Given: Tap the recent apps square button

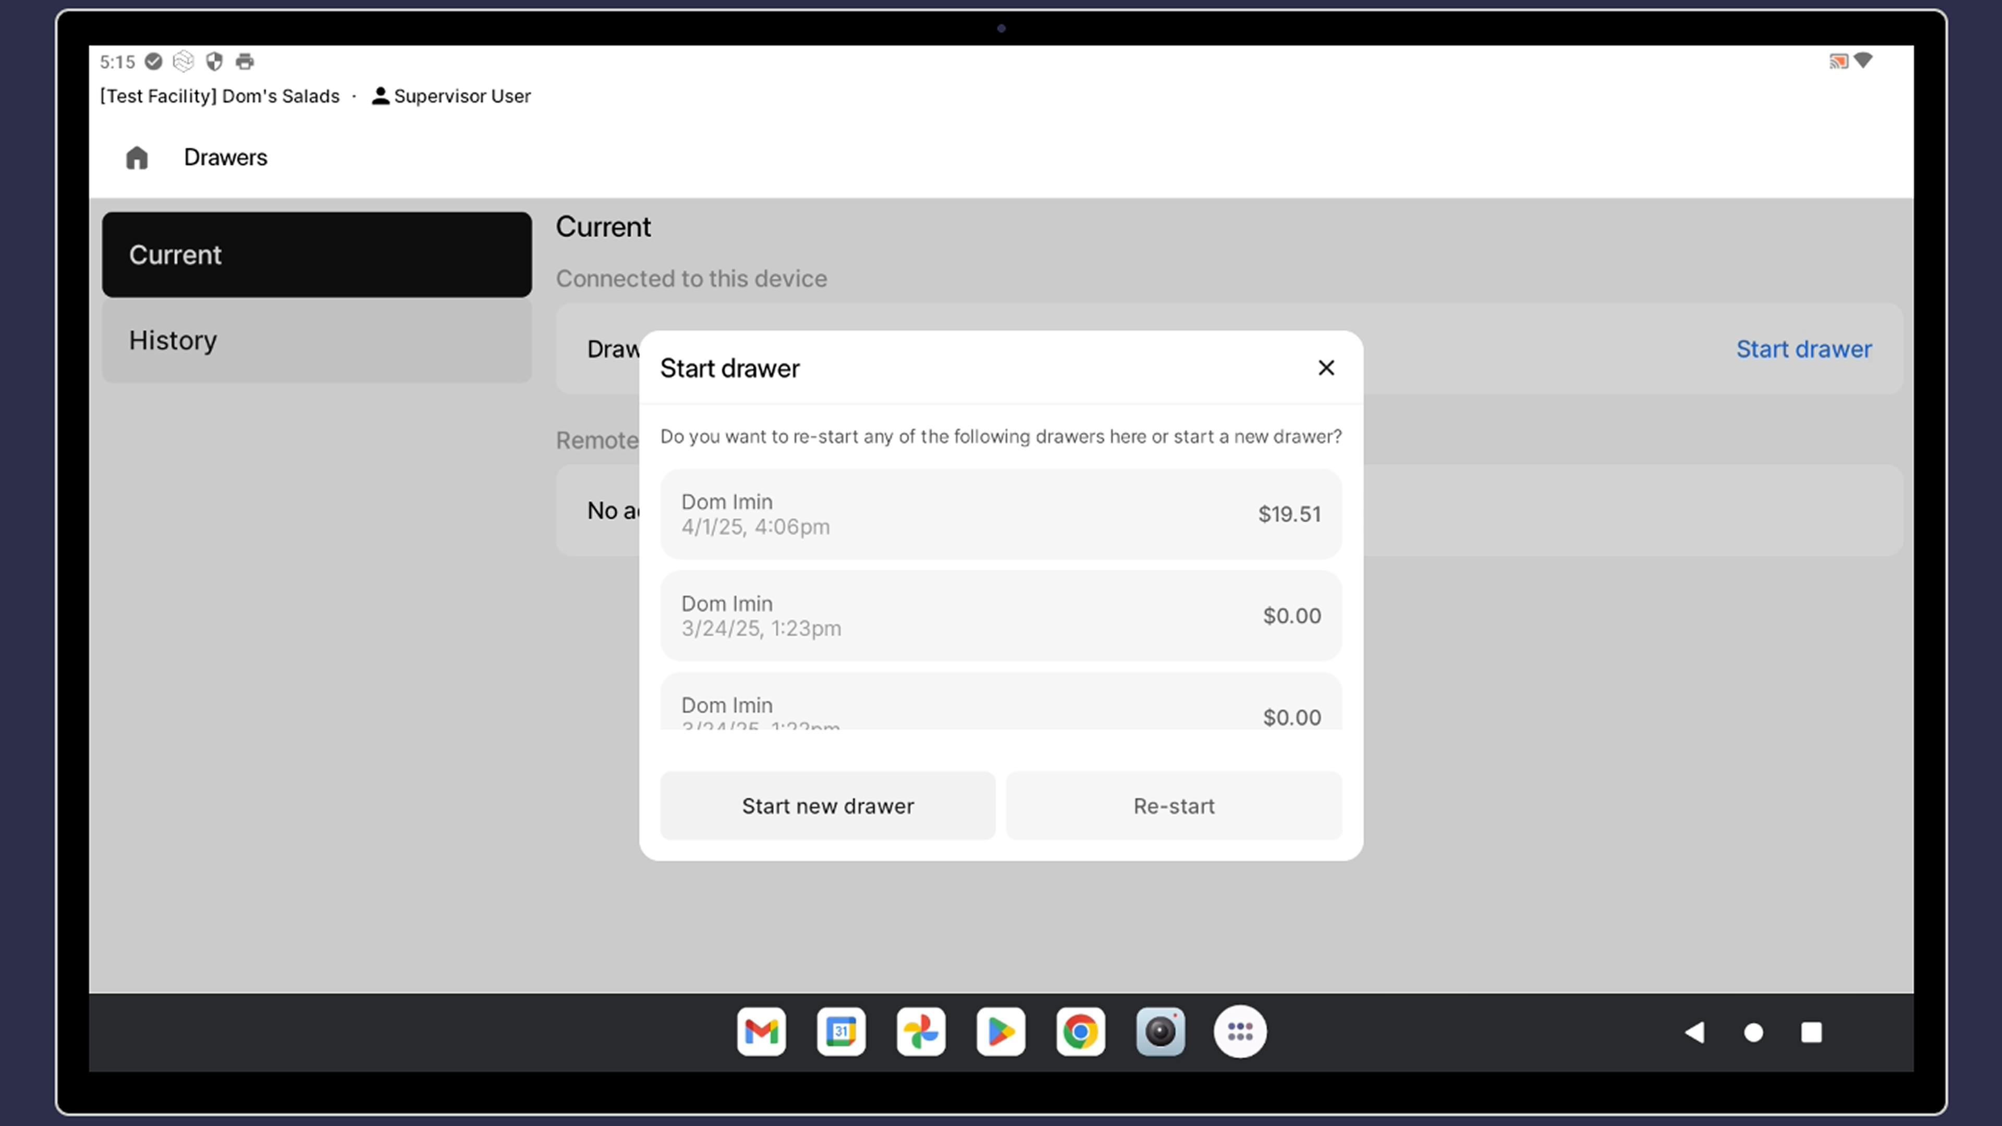Looking at the screenshot, I should pyautogui.click(x=1812, y=1032).
